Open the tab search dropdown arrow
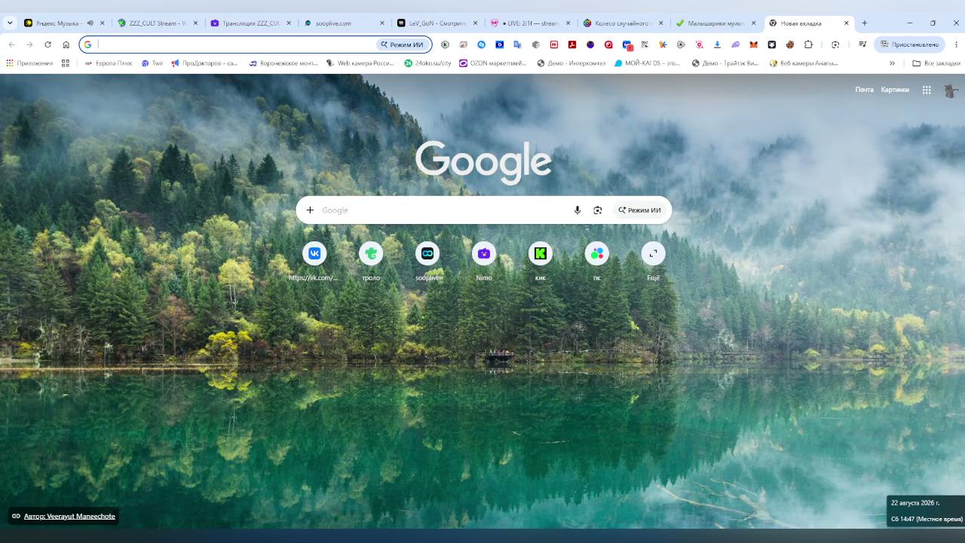 pyautogui.click(x=10, y=23)
